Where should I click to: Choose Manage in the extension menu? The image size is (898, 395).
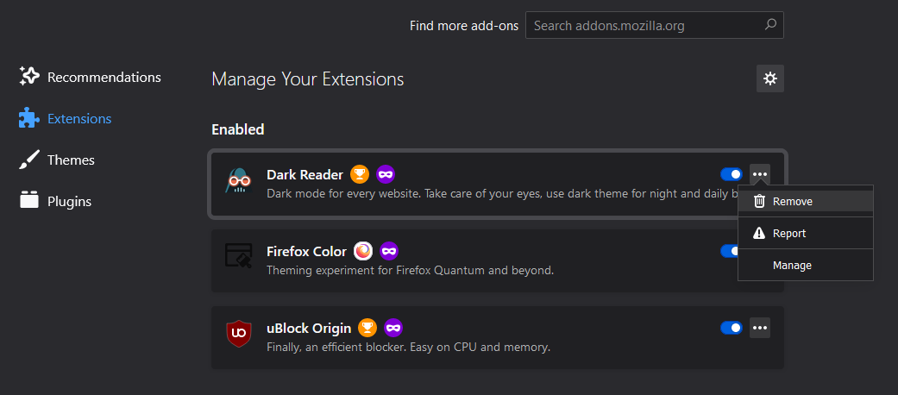[792, 265]
